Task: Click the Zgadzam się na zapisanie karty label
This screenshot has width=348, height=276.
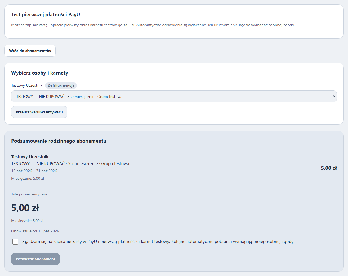Action: 158,242
